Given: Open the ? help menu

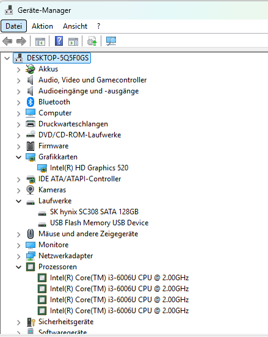Looking at the screenshot, I should tap(98, 26).
